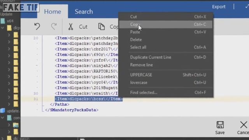The width and height of the screenshot is (249, 140).
Task: Choose Copy from the context menu
Action: click(x=166, y=24)
